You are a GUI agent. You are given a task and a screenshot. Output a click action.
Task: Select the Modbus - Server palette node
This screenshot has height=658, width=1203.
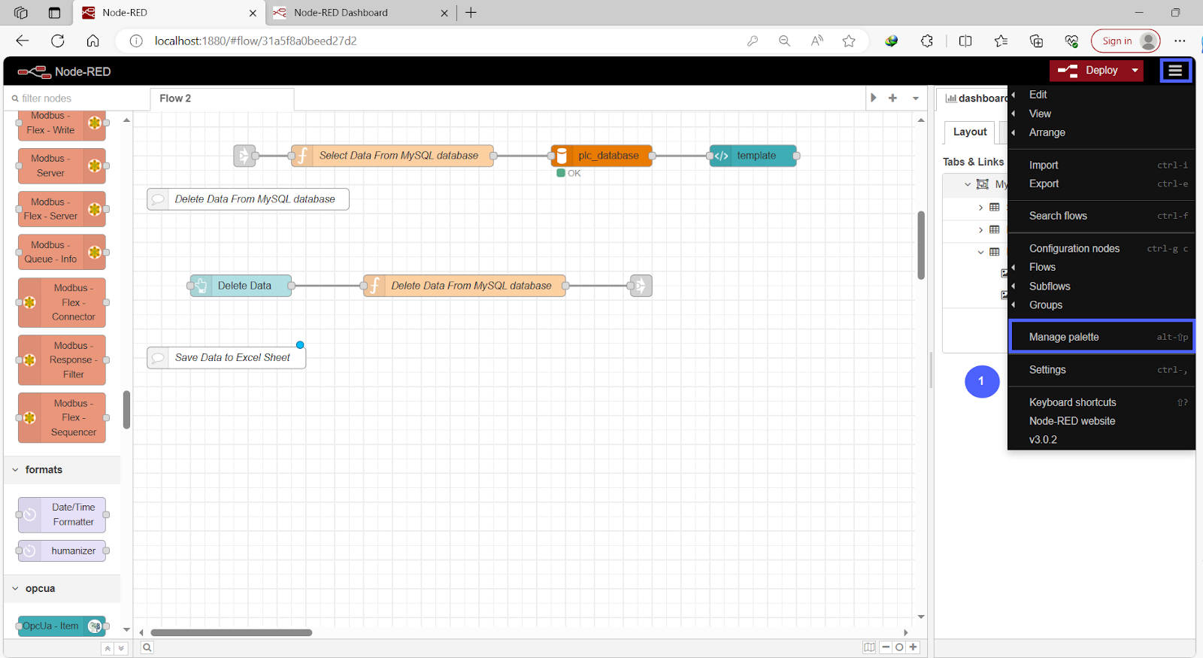pyautogui.click(x=62, y=166)
